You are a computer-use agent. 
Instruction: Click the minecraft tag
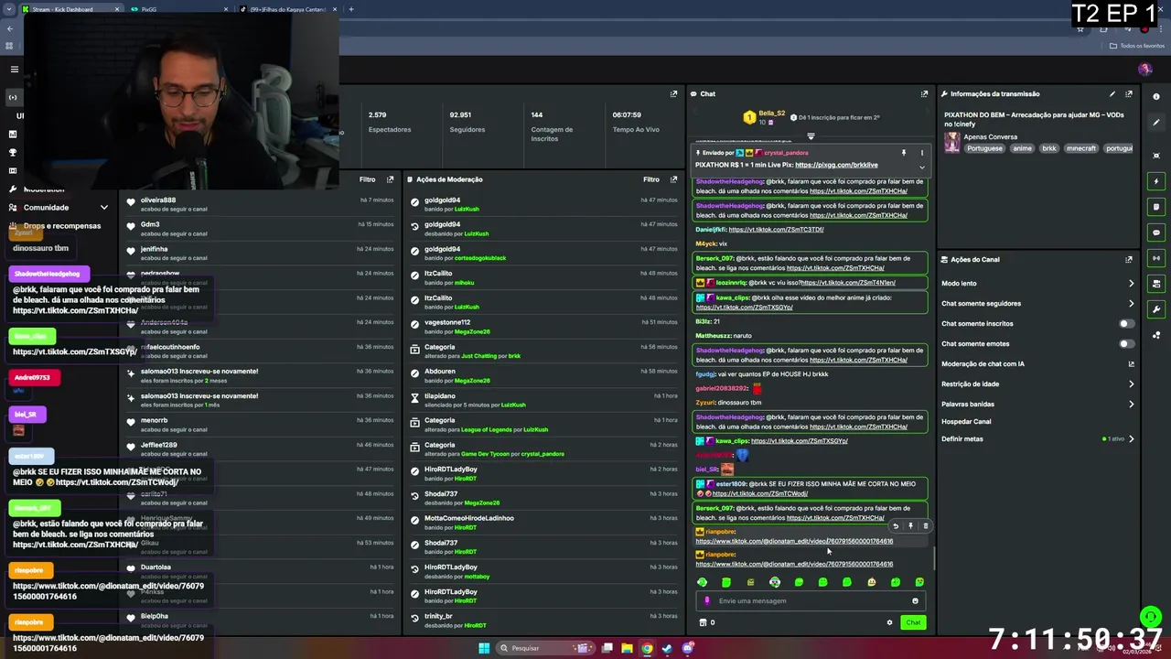1080,148
